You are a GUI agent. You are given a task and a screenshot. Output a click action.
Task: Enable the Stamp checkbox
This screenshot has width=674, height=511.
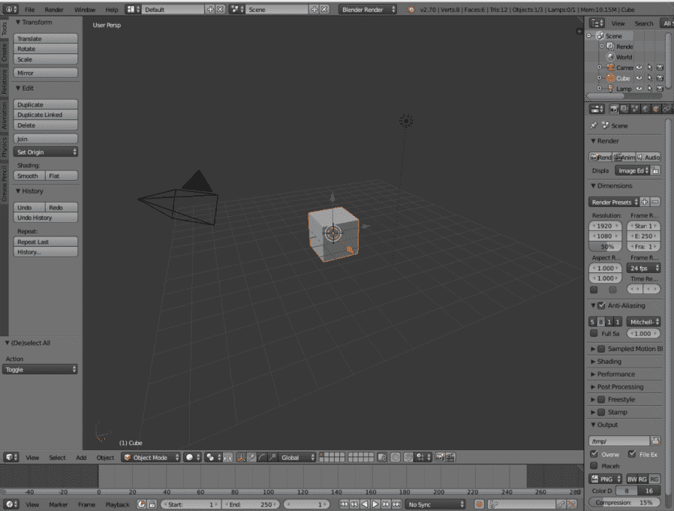[601, 412]
